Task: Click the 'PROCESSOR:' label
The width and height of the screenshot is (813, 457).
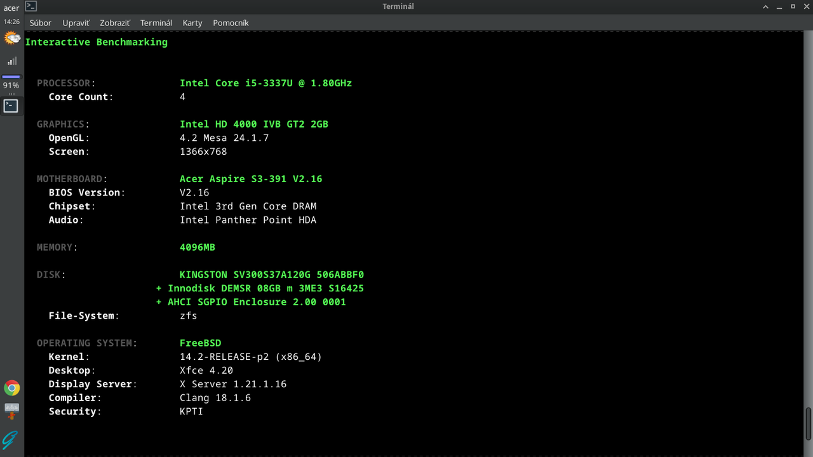Action: pos(66,83)
